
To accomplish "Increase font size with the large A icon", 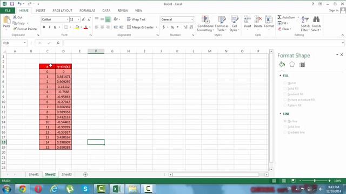I will (x=83, y=19).
